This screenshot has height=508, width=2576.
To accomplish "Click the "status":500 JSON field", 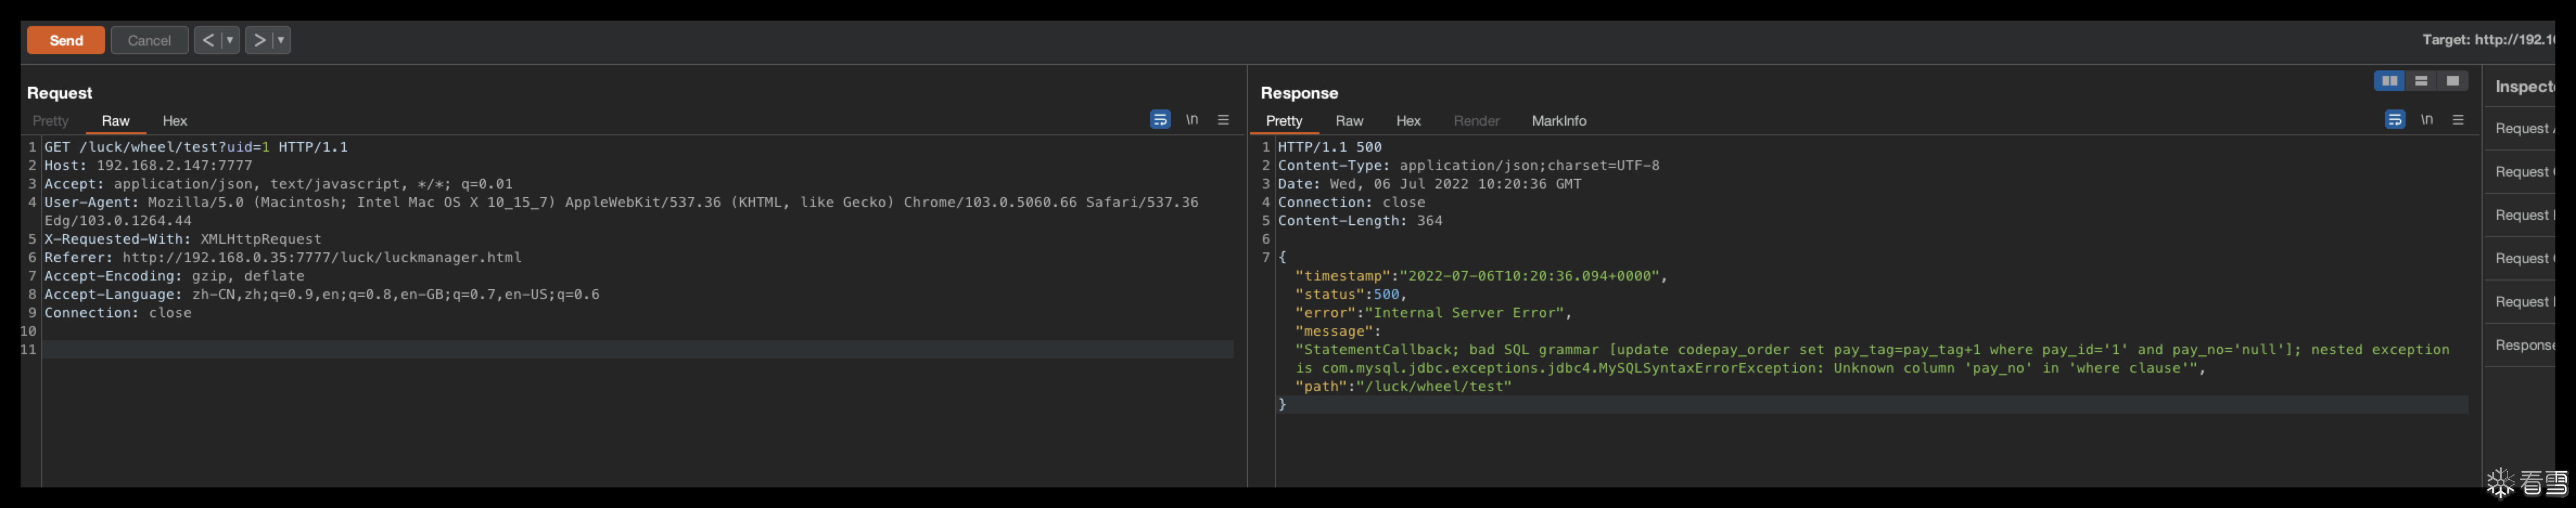I will coord(1351,295).
